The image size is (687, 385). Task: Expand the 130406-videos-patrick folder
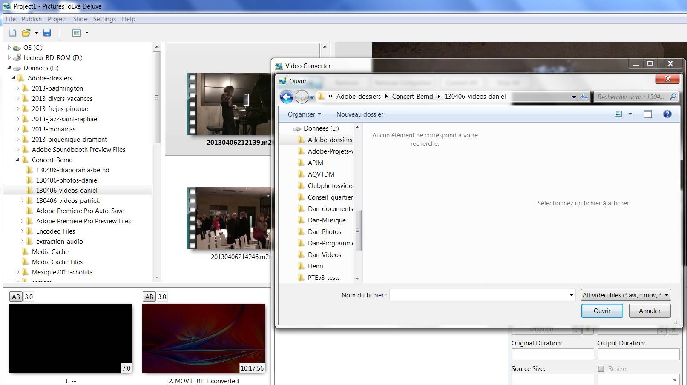[22, 201]
